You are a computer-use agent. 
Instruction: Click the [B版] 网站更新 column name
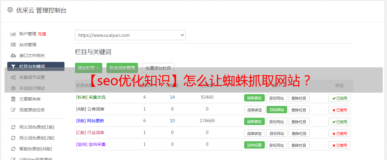pyautogui.click(x=90, y=121)
